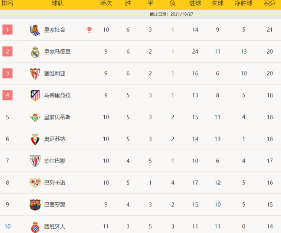Click the Osasuna club crest

click(x=35, y=139)
